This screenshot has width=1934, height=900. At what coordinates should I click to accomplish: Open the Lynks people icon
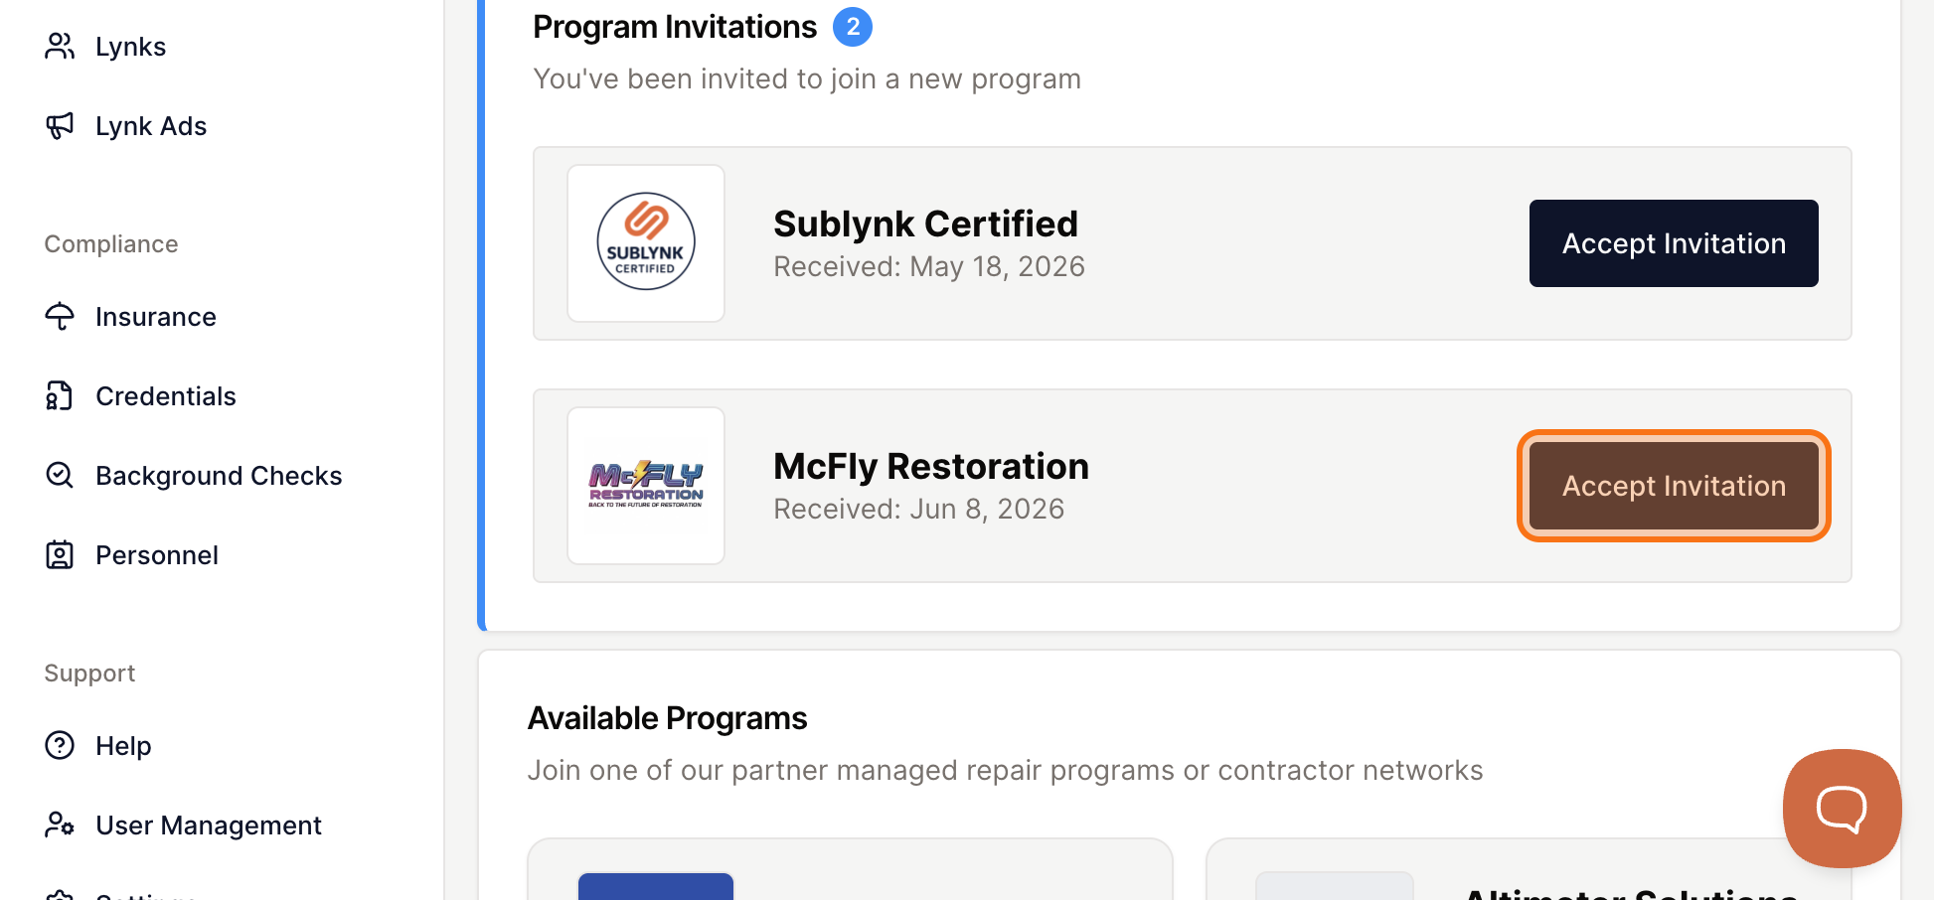point(60,46)
